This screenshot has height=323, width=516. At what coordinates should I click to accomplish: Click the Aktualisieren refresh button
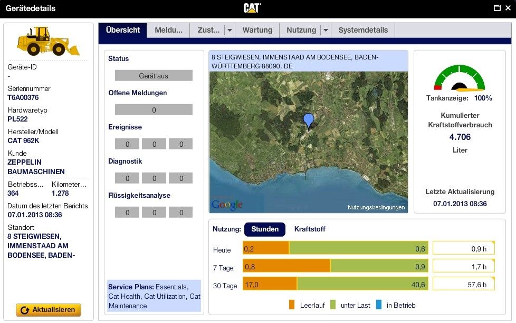49,310
